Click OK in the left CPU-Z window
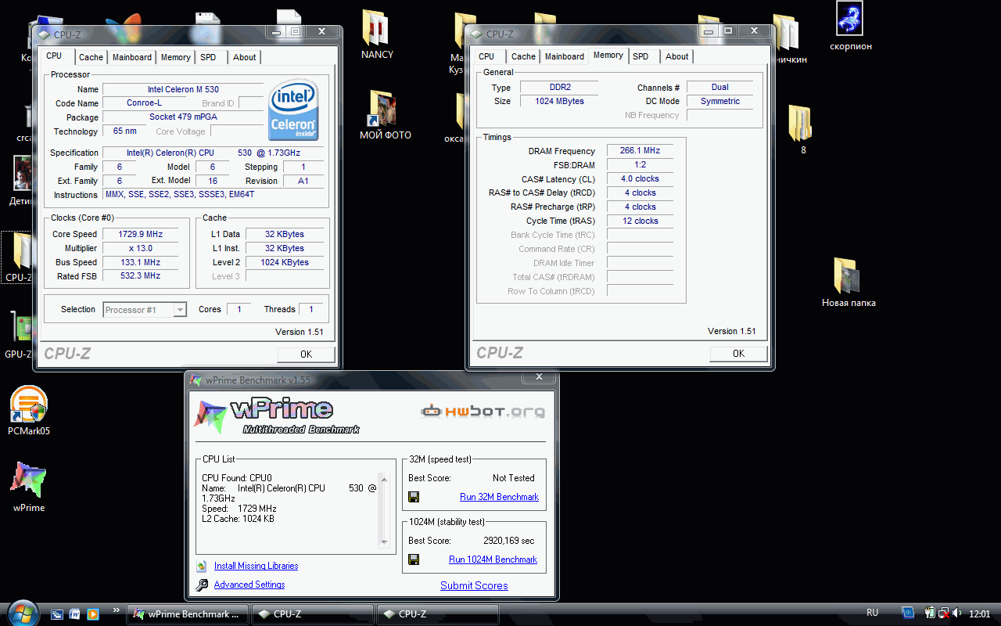 [306, 354]
